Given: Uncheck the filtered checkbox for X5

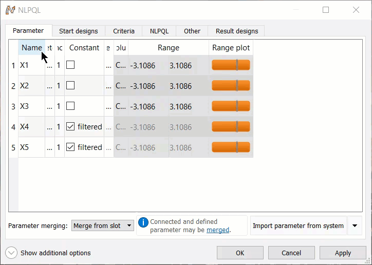Looking at the screenshot, I should pos(70,147).
